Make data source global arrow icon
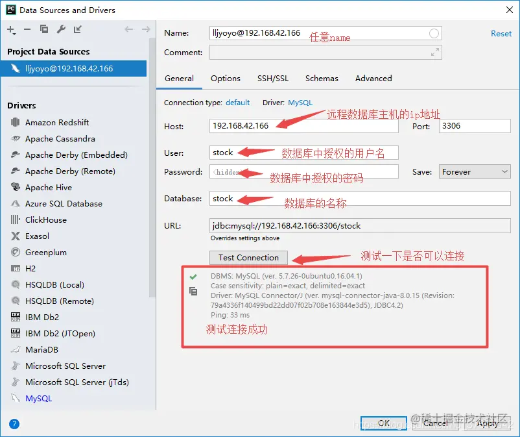Screen dimensions: 520x437 coord(78,29)
